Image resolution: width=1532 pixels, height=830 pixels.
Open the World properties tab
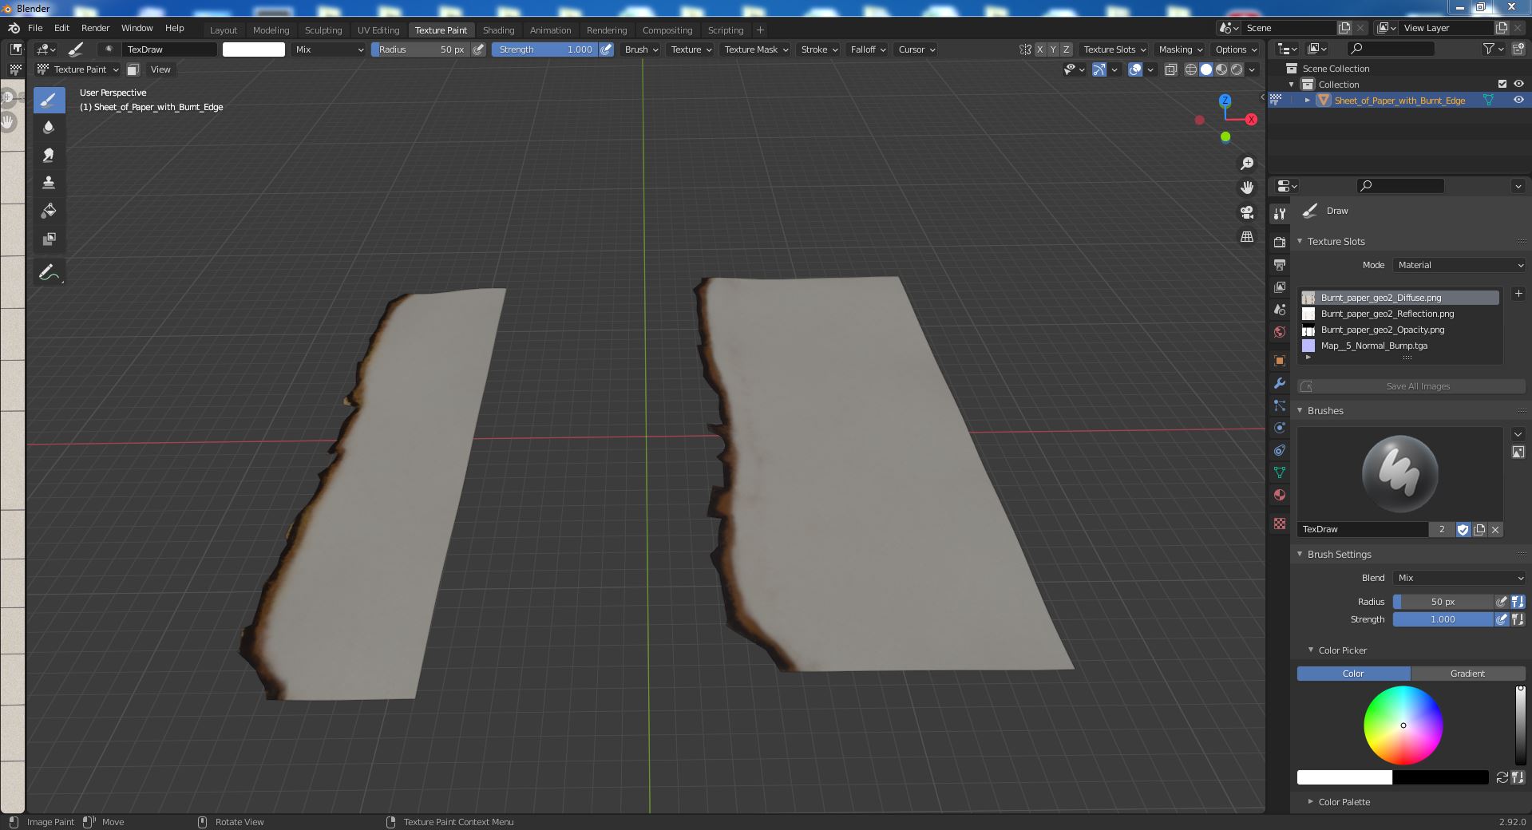click(1280, 332)
